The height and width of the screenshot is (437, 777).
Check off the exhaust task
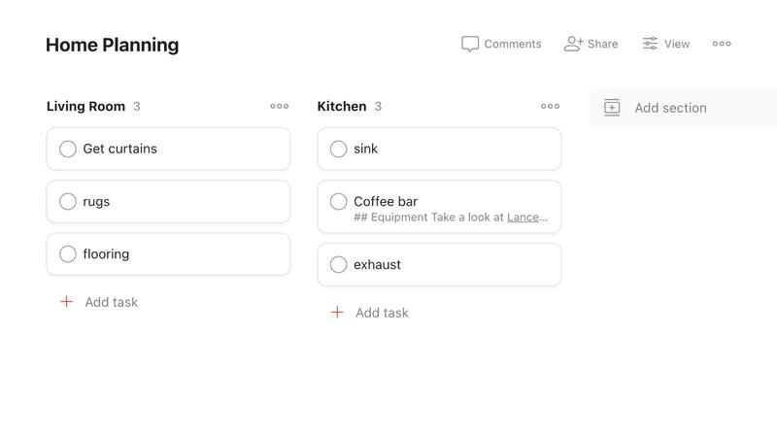pyautogui.click(x=338, y=264)
